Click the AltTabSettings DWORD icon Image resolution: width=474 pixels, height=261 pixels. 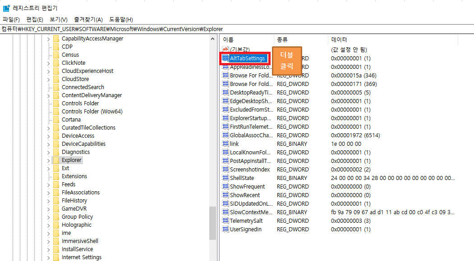pos(225,58)
